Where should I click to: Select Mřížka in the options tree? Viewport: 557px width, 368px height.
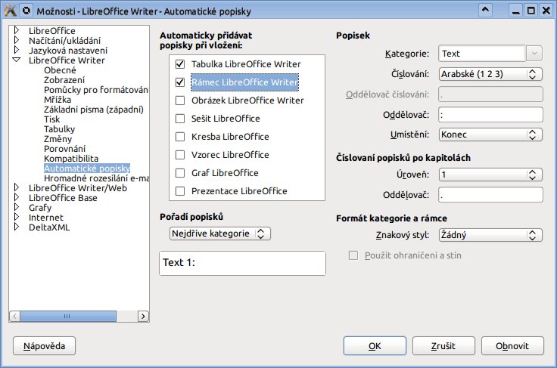pos(58,100)
